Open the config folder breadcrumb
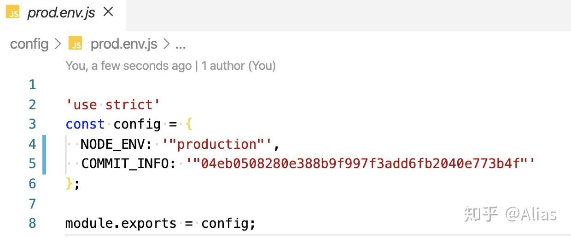 [x=29, y=44]
